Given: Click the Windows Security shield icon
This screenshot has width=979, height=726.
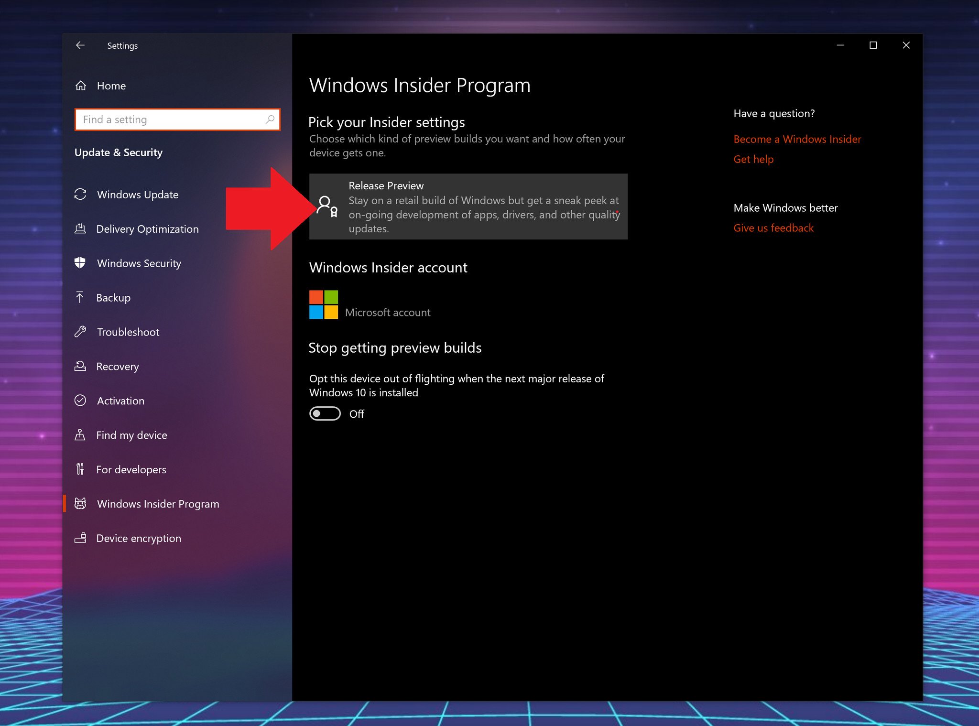Looking at the screenshot, I should (x=80, y=263).
